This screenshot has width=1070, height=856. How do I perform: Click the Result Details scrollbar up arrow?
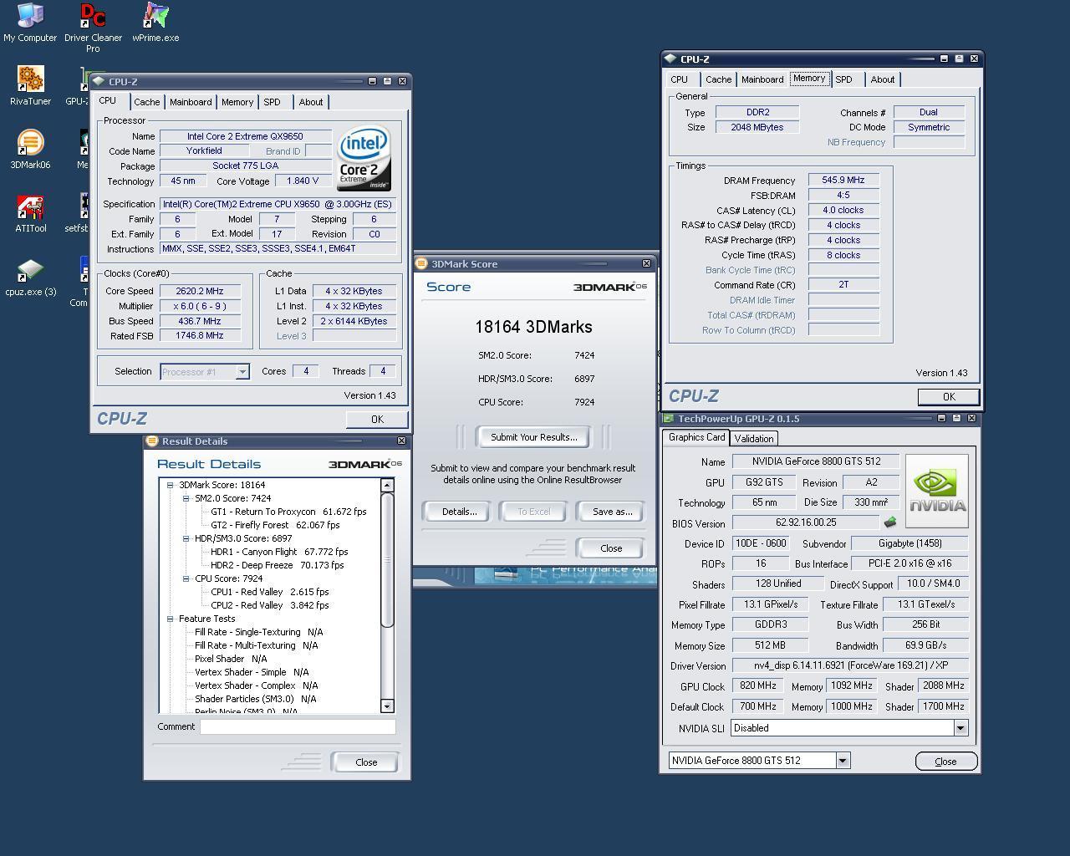pos(387,485)
